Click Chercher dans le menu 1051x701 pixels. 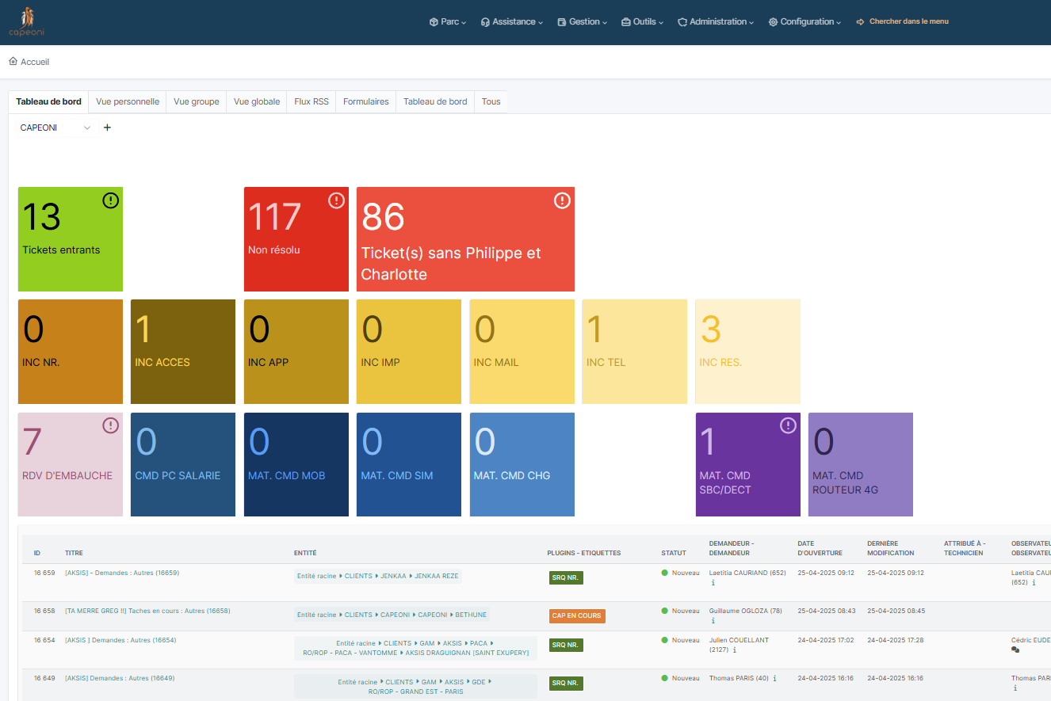click(902, 22)
